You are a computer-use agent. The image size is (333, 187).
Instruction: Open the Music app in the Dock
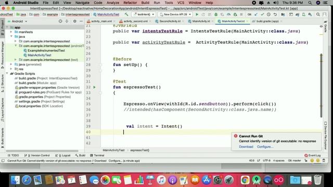tap(161, 180)
